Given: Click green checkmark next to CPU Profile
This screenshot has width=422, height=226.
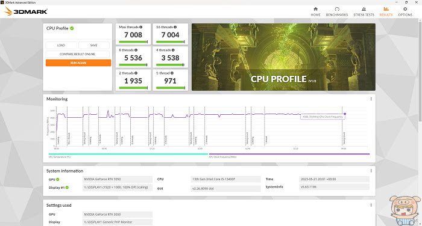Looking at the screenshot, I should point(72,28).
